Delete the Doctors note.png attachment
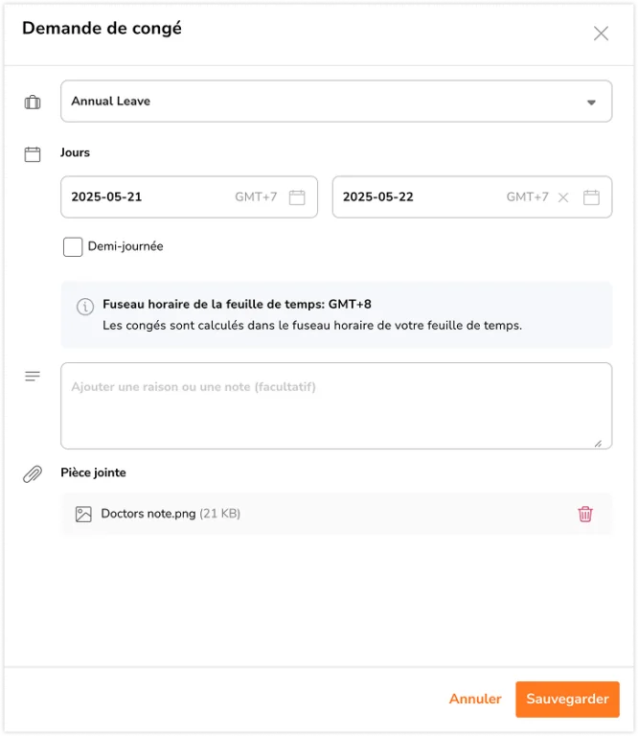 pyautogui.click(x=585, y=514)
